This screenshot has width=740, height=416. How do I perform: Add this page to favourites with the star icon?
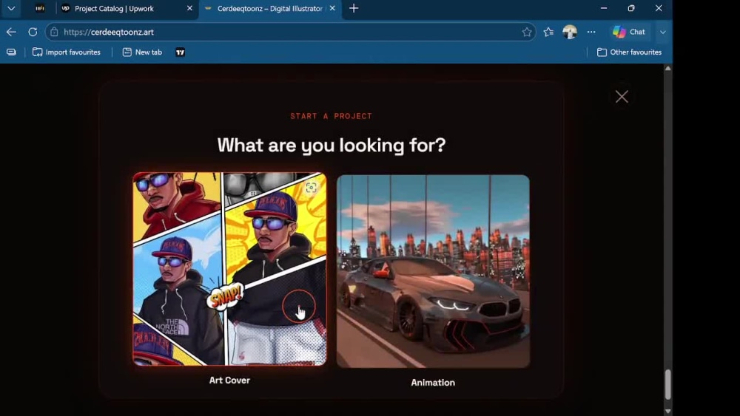[x=527, y=32]
